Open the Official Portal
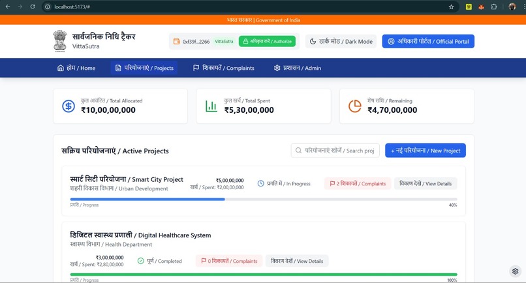526x283 pixels. point(428,41)
